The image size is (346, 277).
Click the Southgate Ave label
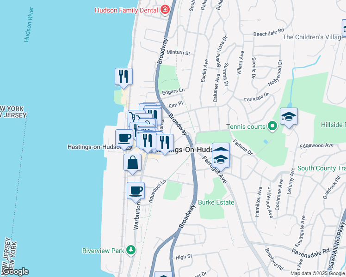click(x=300, y=231)
